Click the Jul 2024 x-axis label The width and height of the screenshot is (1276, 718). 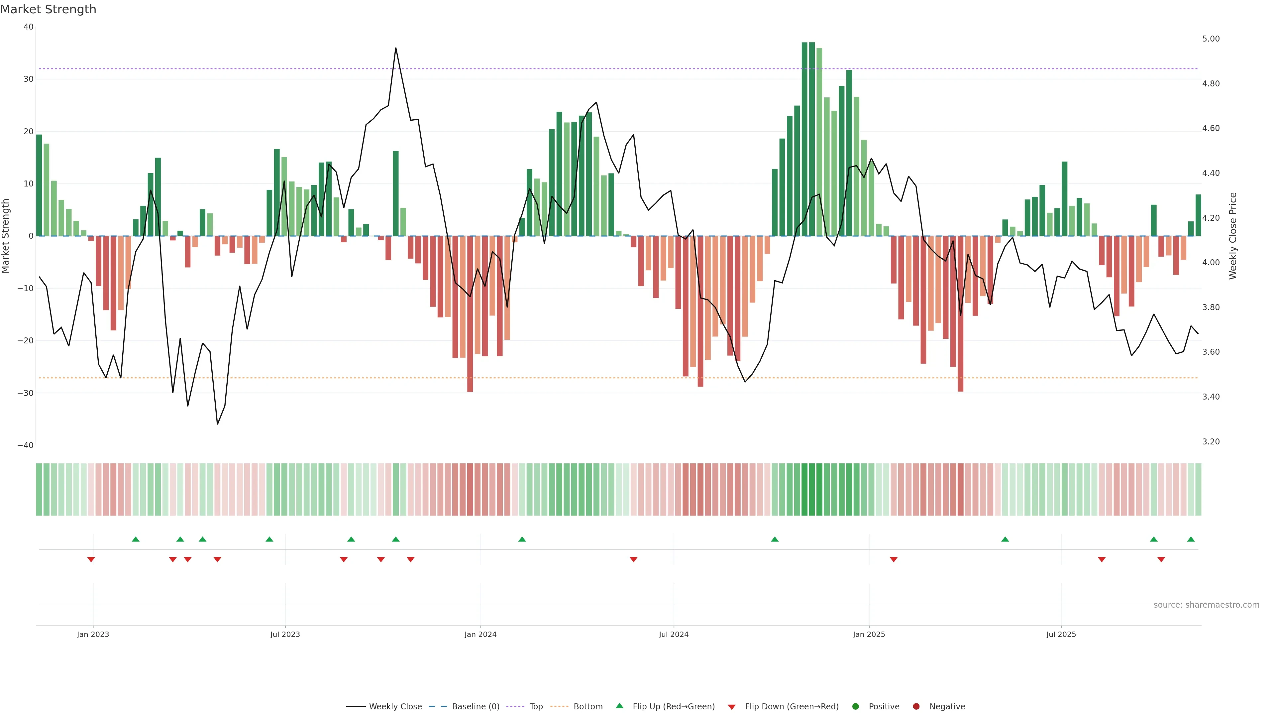pyautogui.click(x=673, y=634)
